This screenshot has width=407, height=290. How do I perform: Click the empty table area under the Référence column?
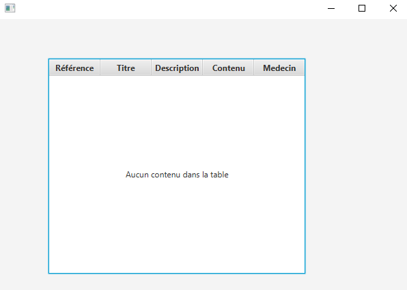pos(74,124)
